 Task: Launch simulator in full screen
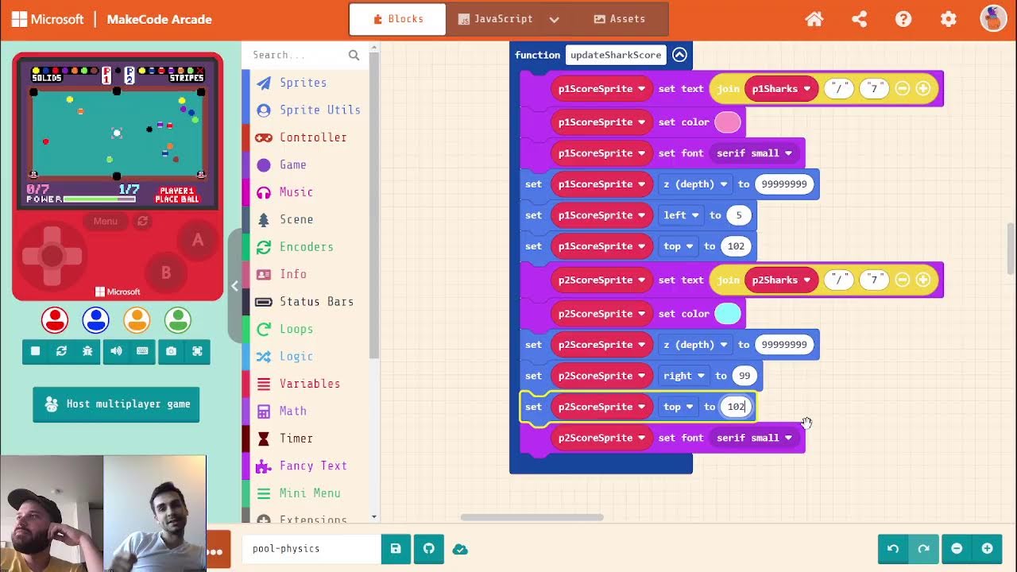pos(197,351)
